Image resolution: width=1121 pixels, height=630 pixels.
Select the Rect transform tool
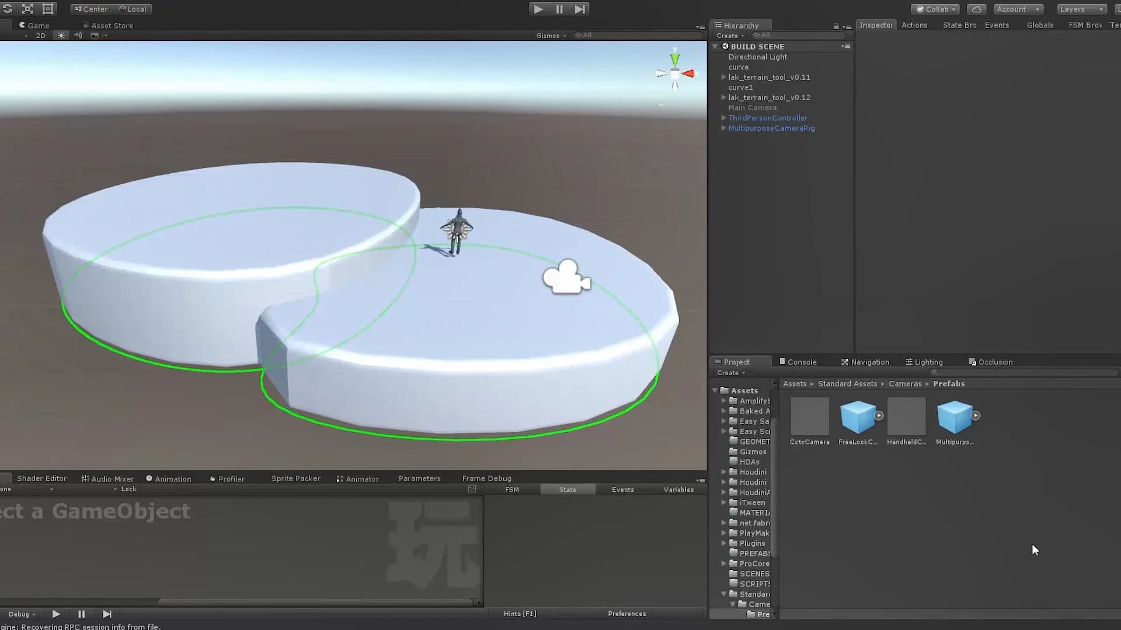coord(47,9)
